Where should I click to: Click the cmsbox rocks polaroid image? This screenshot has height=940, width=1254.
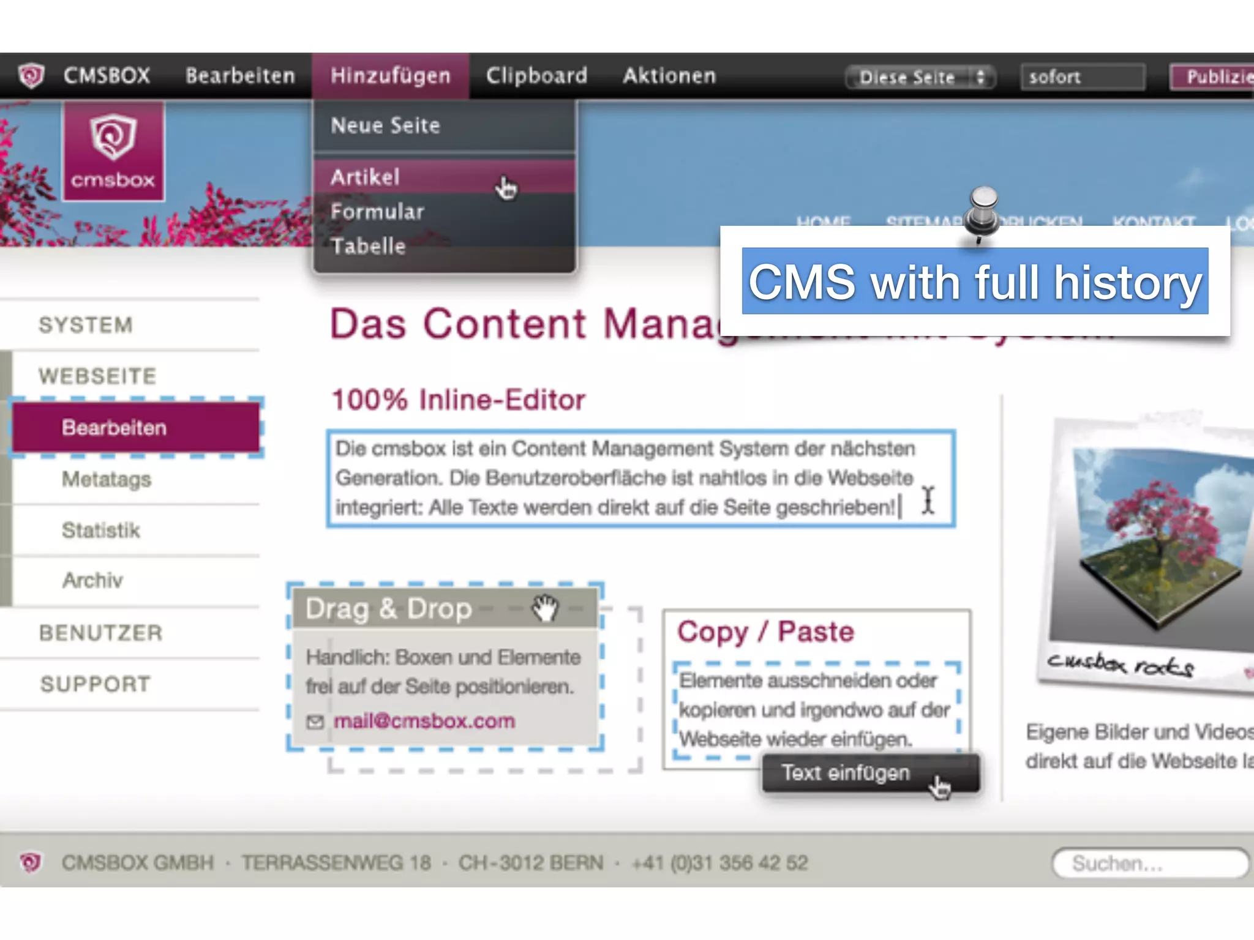1146,554
